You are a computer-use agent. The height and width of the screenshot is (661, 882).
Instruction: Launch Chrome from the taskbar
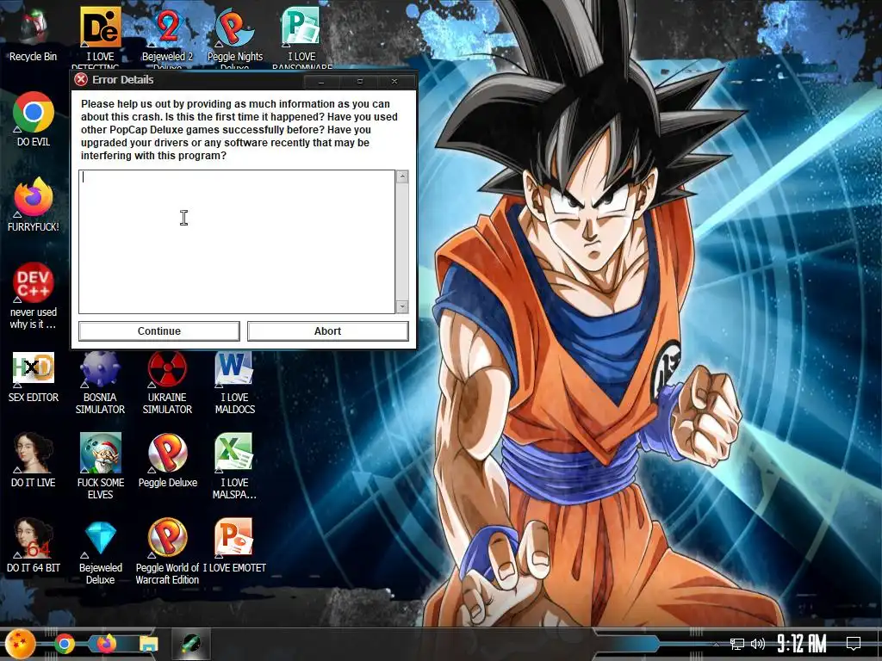[64, 644]
